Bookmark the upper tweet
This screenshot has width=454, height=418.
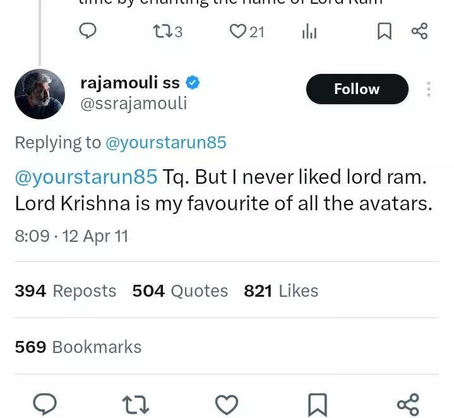click(x=384, y=31)
